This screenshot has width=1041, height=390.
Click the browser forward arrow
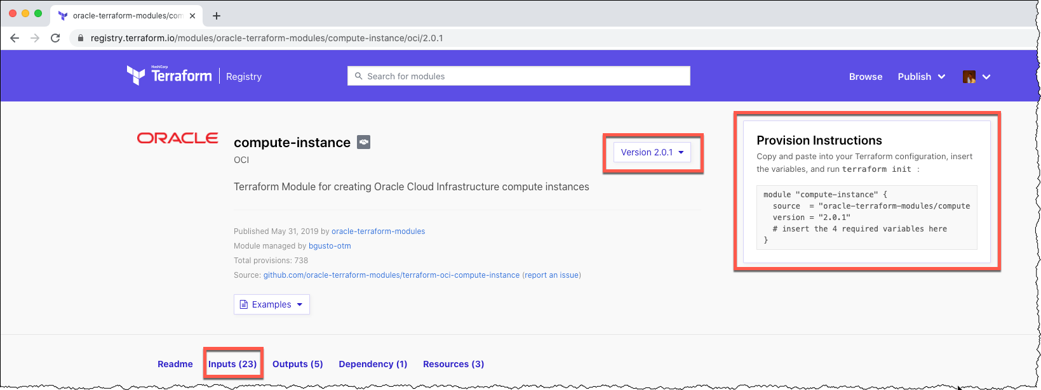click(35, 38)
